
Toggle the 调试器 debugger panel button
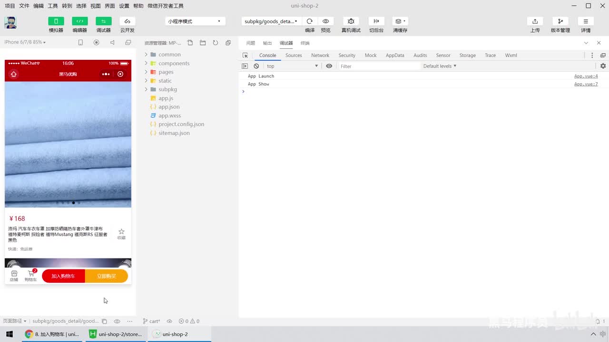tap(103, 21)
